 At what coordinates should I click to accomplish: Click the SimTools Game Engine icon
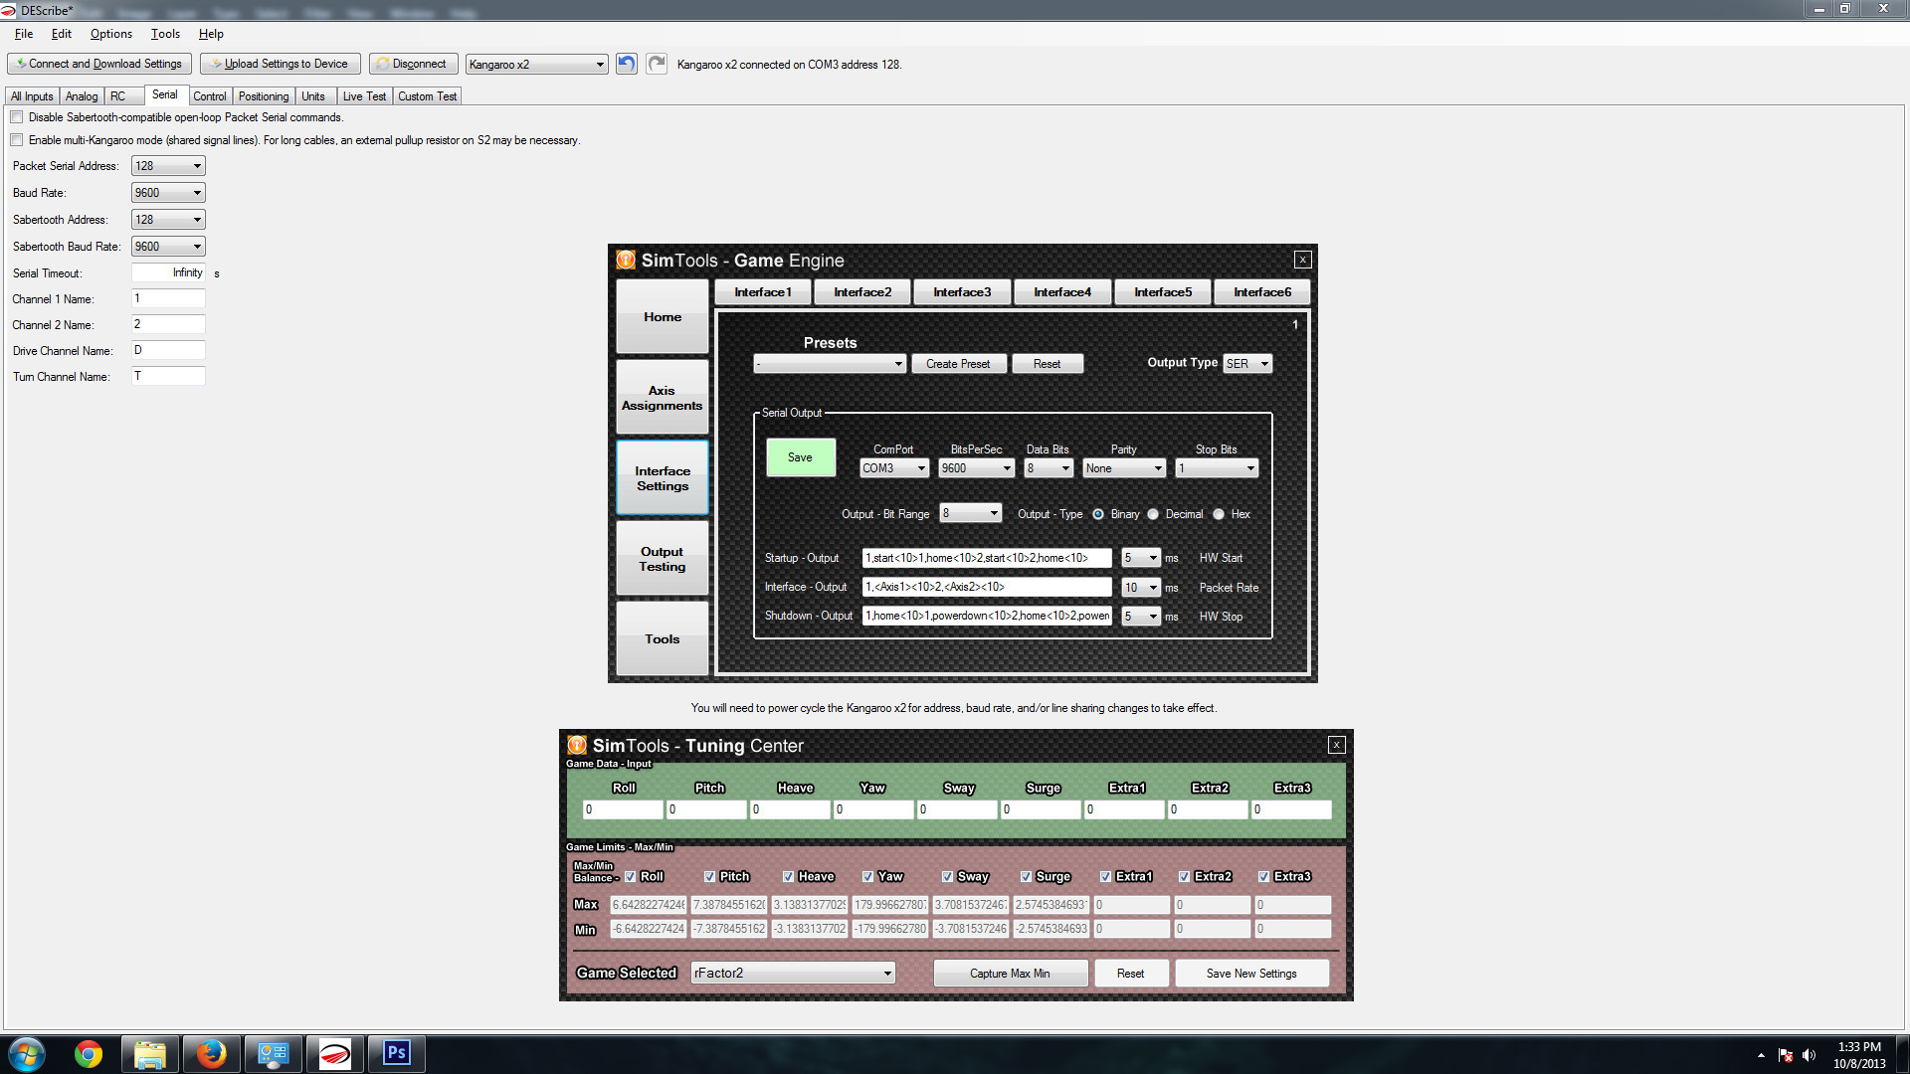pyautogui.click(x=625, y=260)
